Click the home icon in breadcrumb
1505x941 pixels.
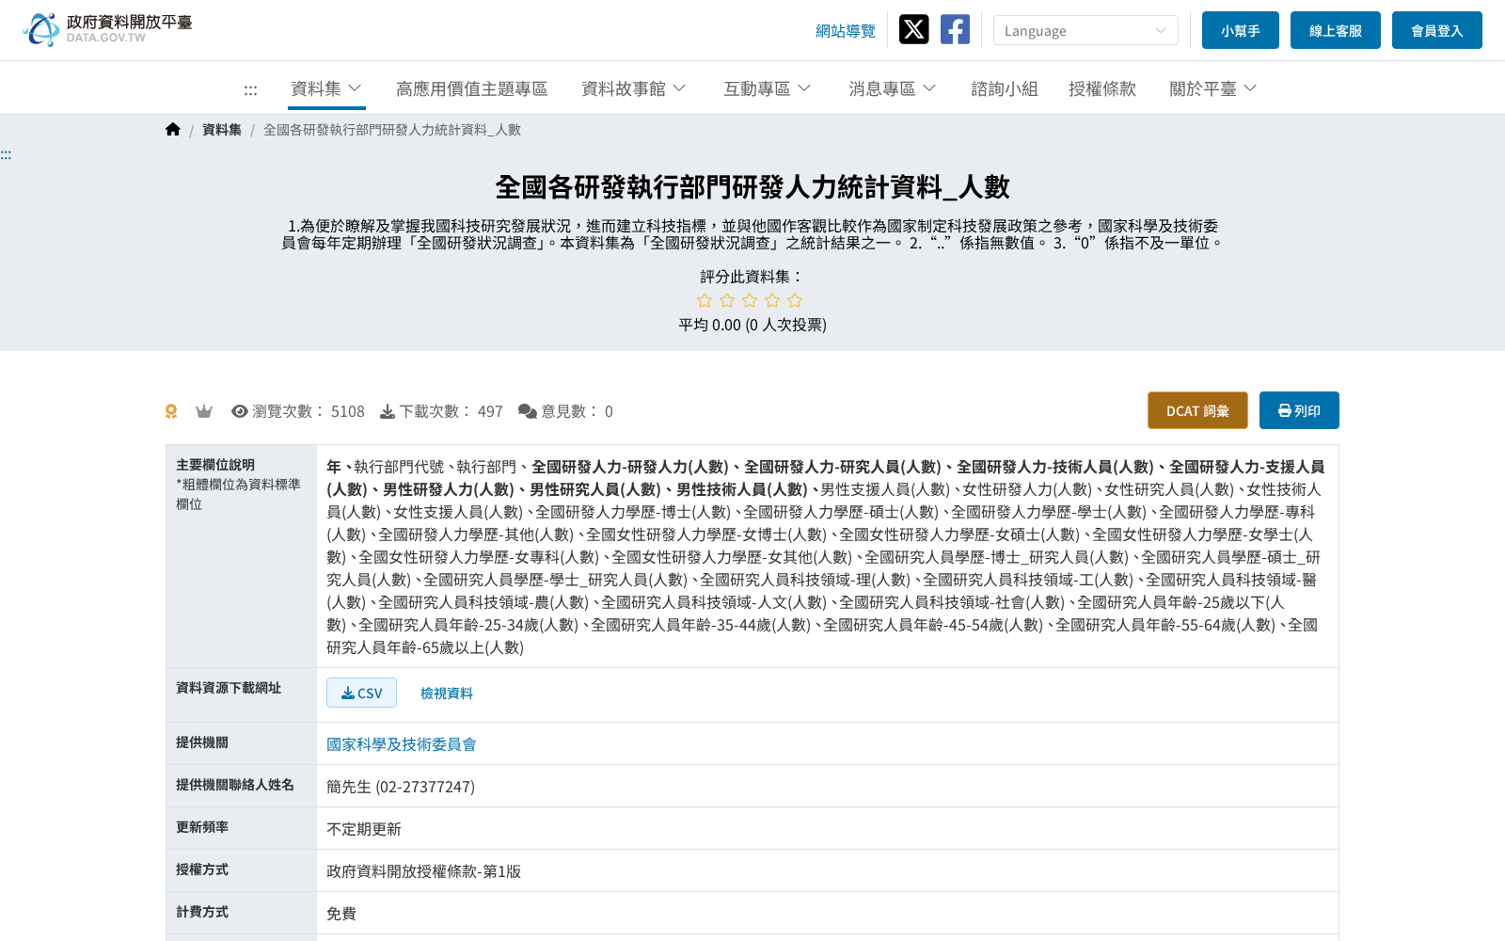[173, 130]
